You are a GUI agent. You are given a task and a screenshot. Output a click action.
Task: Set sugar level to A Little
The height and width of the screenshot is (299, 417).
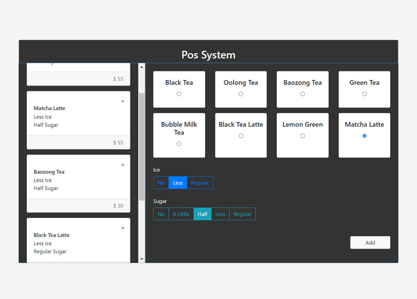(181, 214)
